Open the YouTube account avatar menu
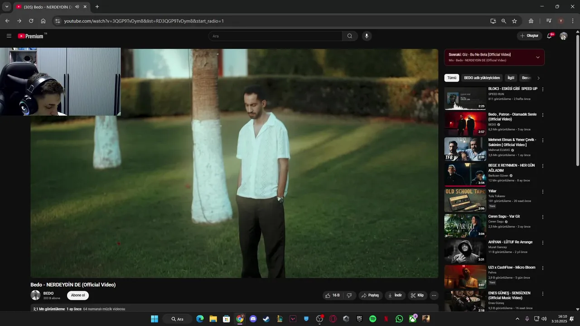Viewport: 580px width, 326px height. point(563,36)
